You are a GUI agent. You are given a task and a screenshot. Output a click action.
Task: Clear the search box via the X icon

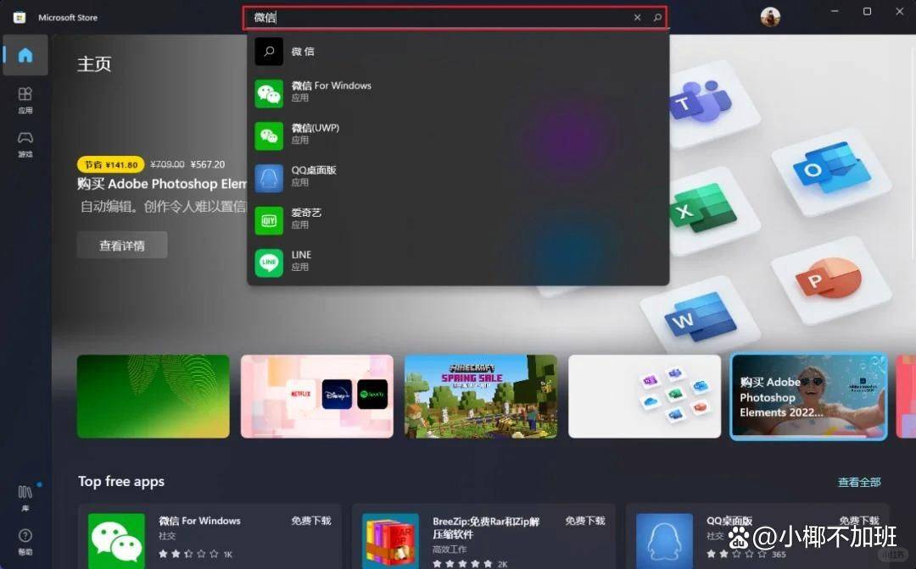[x=637, y=16]
